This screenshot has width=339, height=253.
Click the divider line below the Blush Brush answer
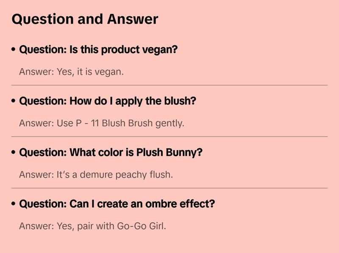tap(169, 137)
